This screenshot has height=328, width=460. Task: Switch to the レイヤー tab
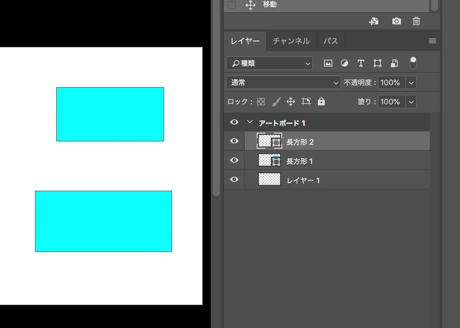(245, 41)
